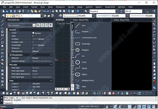158x109 pixels.
Task: Click the Text tool in left toolbar
Action: pos(2,85)
